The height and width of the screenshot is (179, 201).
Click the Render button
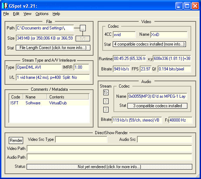16,140
